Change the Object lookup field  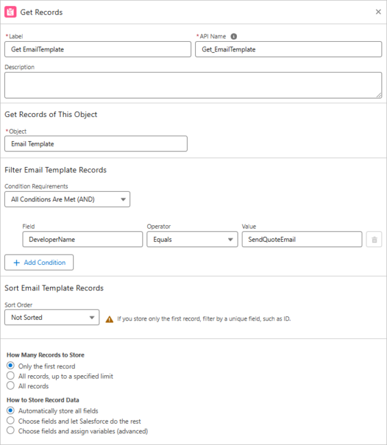click(96, 144)
